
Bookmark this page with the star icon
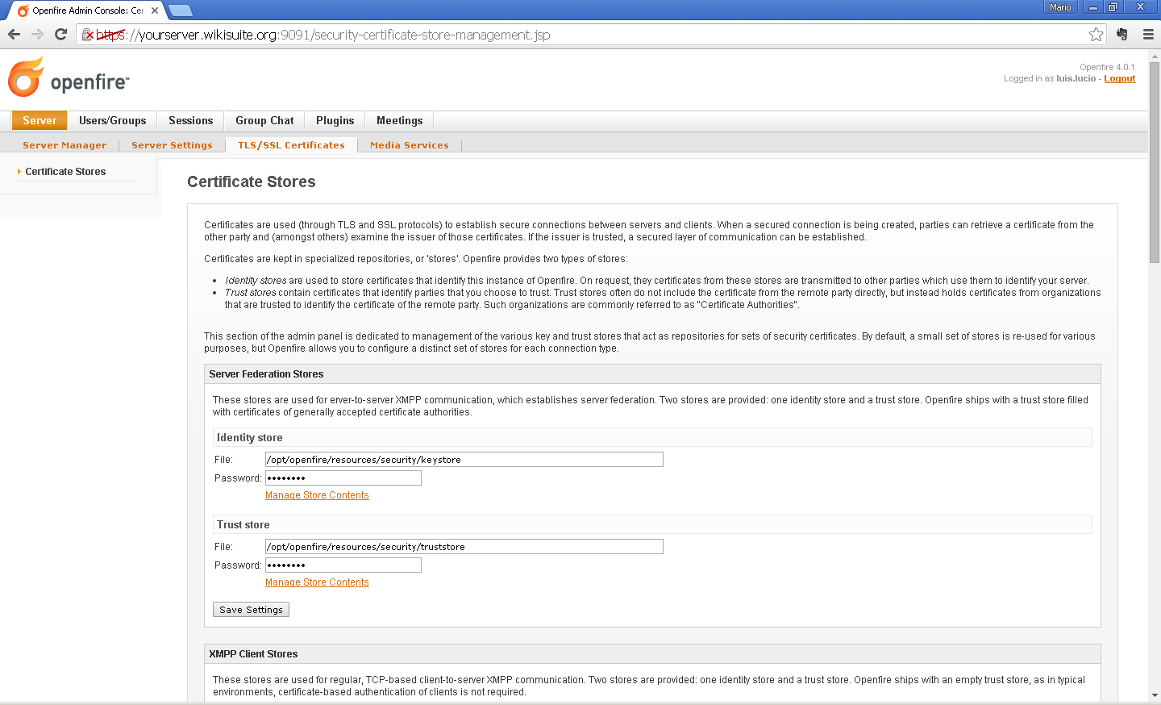click(x=1096, y=35)
